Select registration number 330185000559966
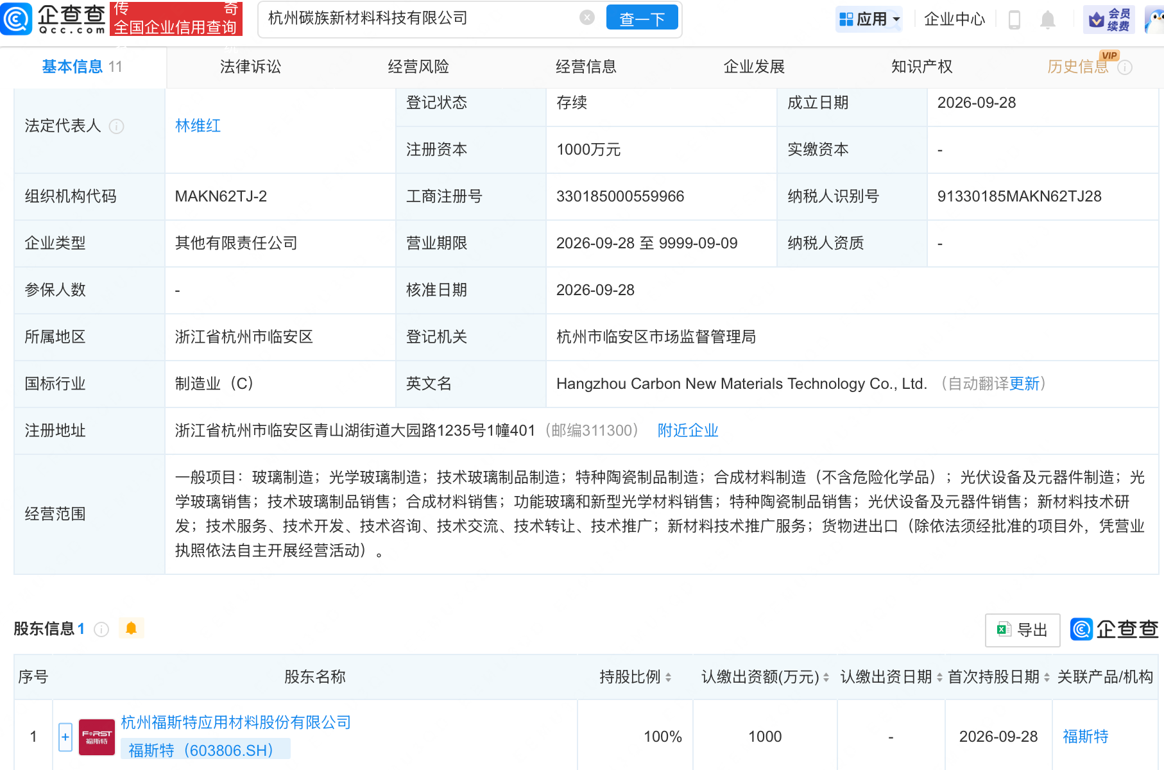 tap(620, 196)
